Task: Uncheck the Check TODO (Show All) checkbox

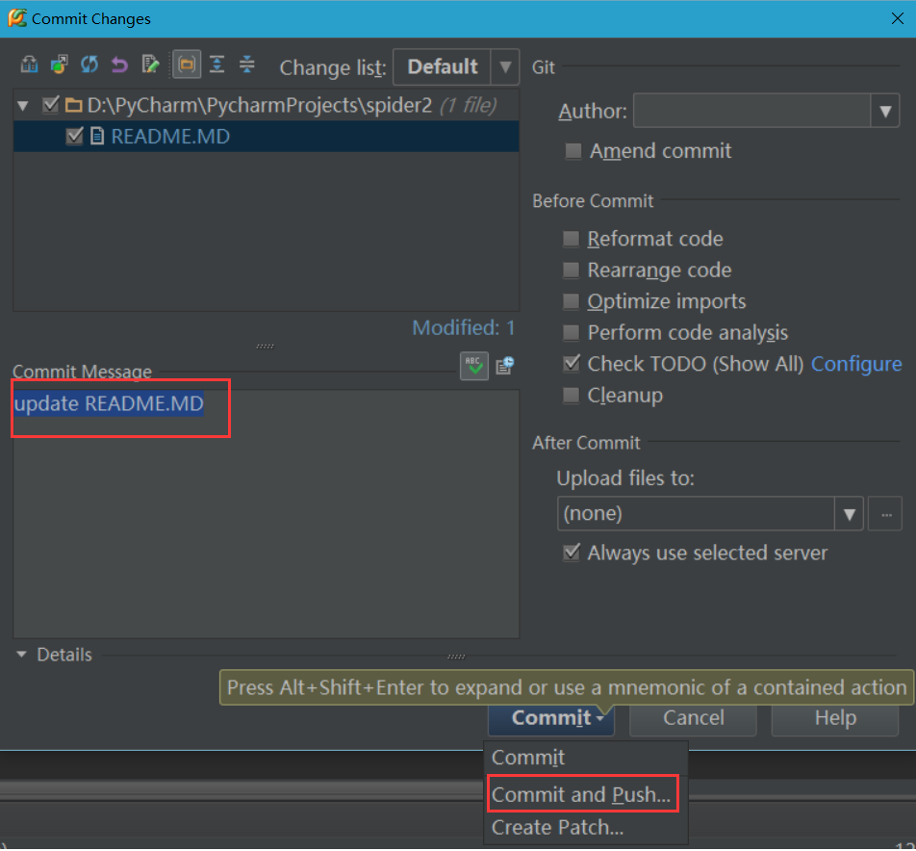Action: pos(572,364)
